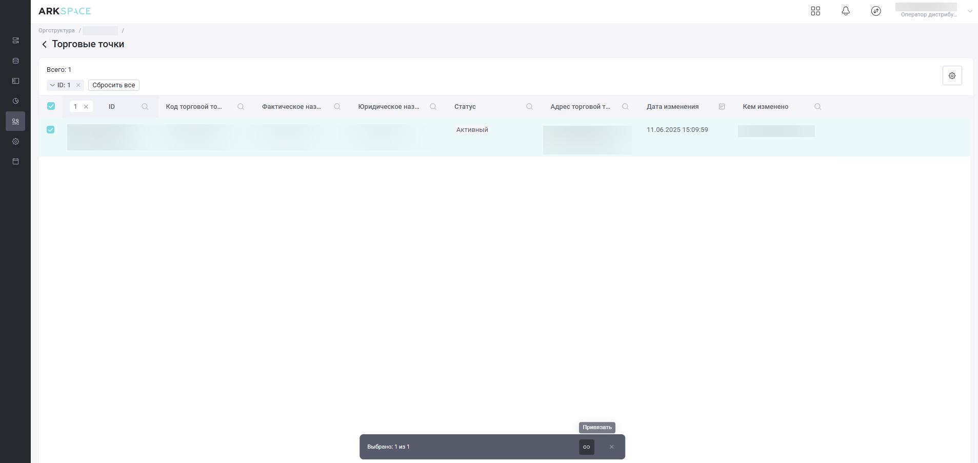This screenshot has height=463, width=978.
Task: Search by Кем изменено column icon
Action: (x=817, y=107)
